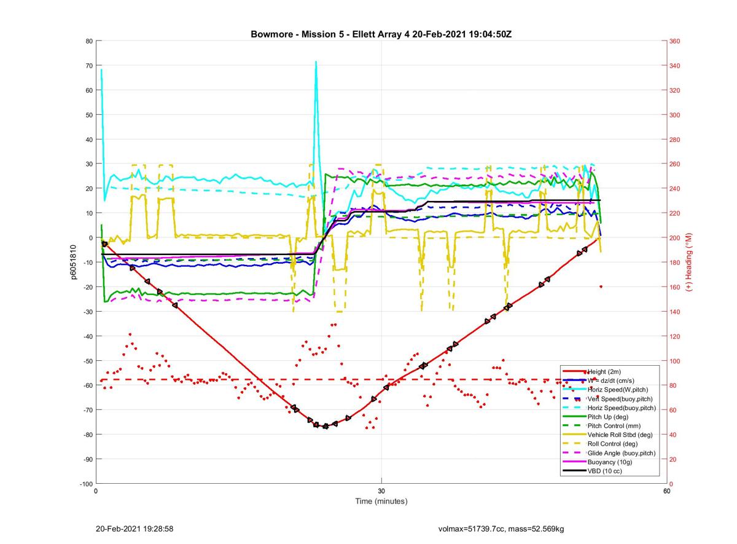This screenshot has width=737, height=544.
Task: Click the 'Glide Angle (buoy,pitch)' legend label
Action: 622,453
